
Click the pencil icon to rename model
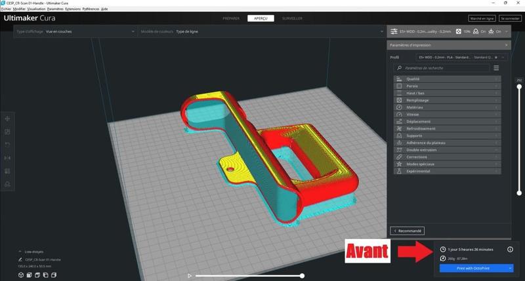[x=20, y=259]
